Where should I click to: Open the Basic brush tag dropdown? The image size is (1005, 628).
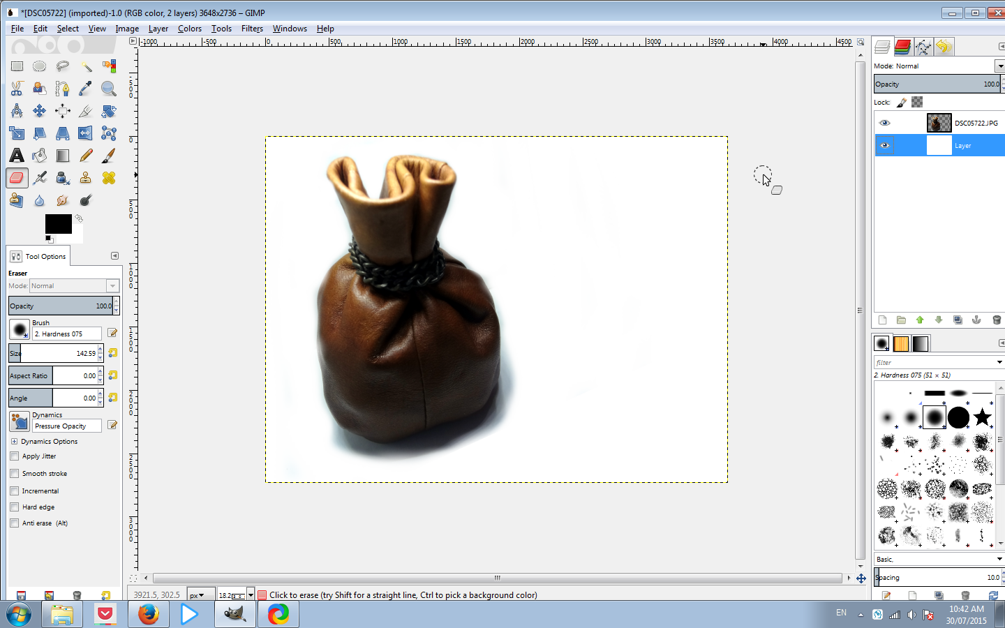999,559
